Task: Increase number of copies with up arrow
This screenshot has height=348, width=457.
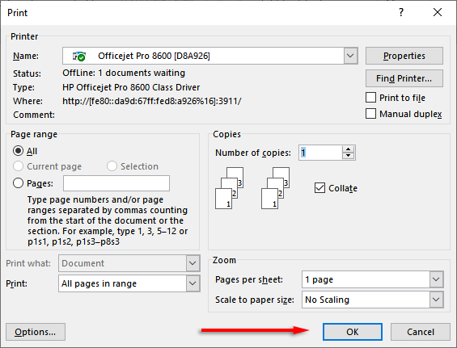Action: click(348, 149)
